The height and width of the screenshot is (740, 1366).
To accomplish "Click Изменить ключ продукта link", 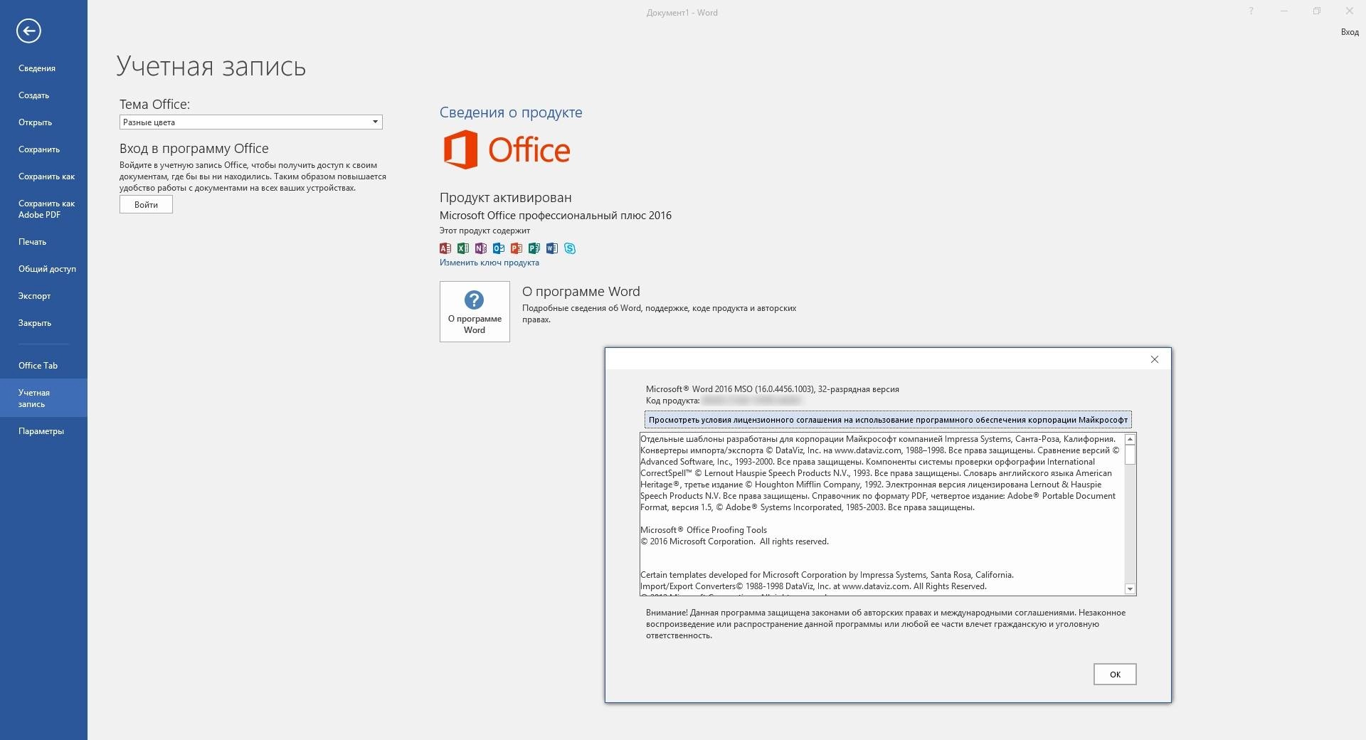I will click(489, 263).
